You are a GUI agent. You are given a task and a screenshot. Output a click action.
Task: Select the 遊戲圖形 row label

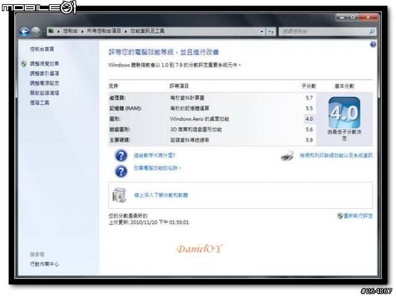(x=119, y=130)
